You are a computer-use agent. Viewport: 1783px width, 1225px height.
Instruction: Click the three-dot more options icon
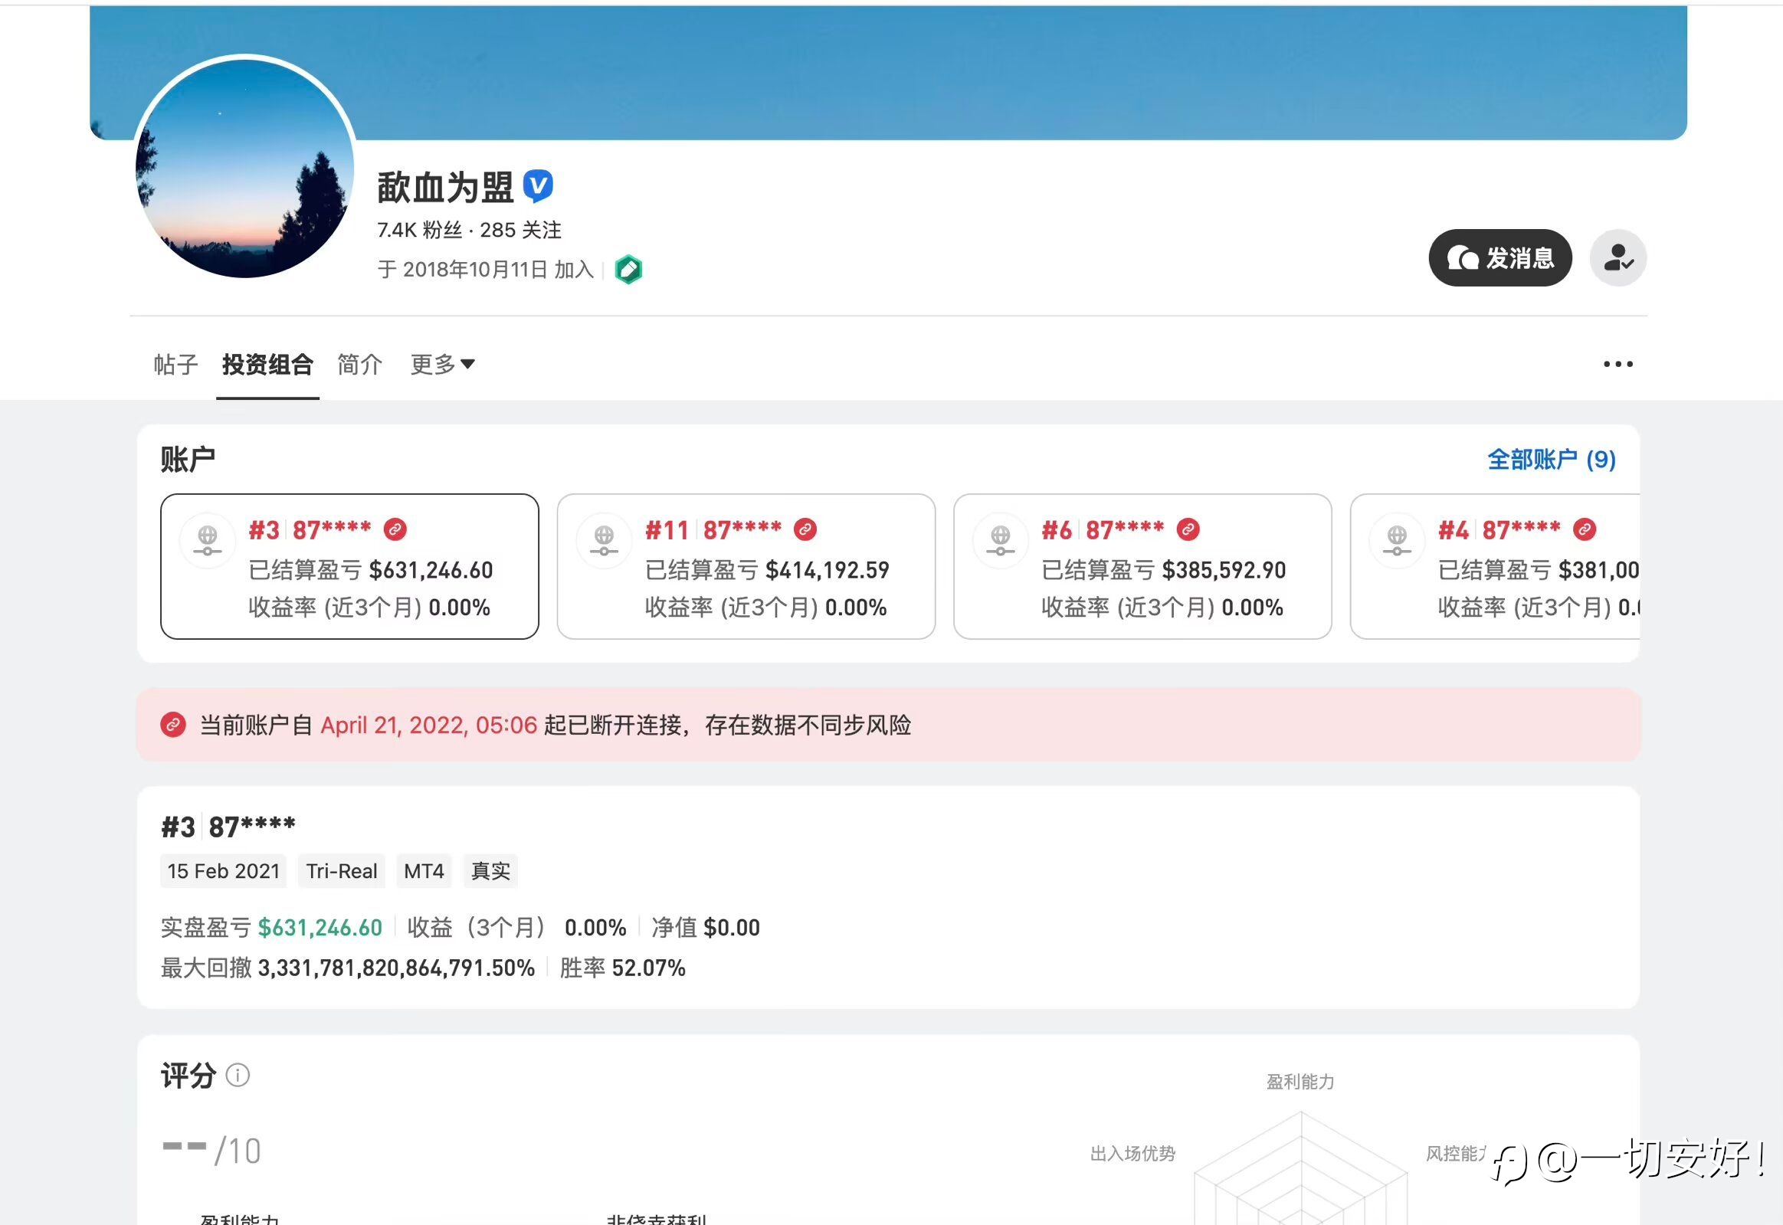pos(1618,364)
